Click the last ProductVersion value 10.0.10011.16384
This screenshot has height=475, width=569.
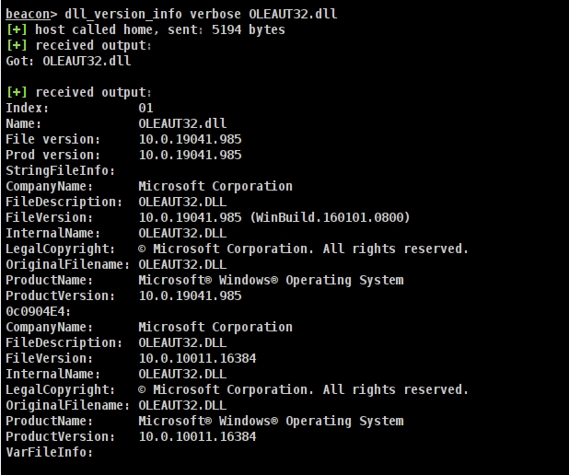point(197,436)
